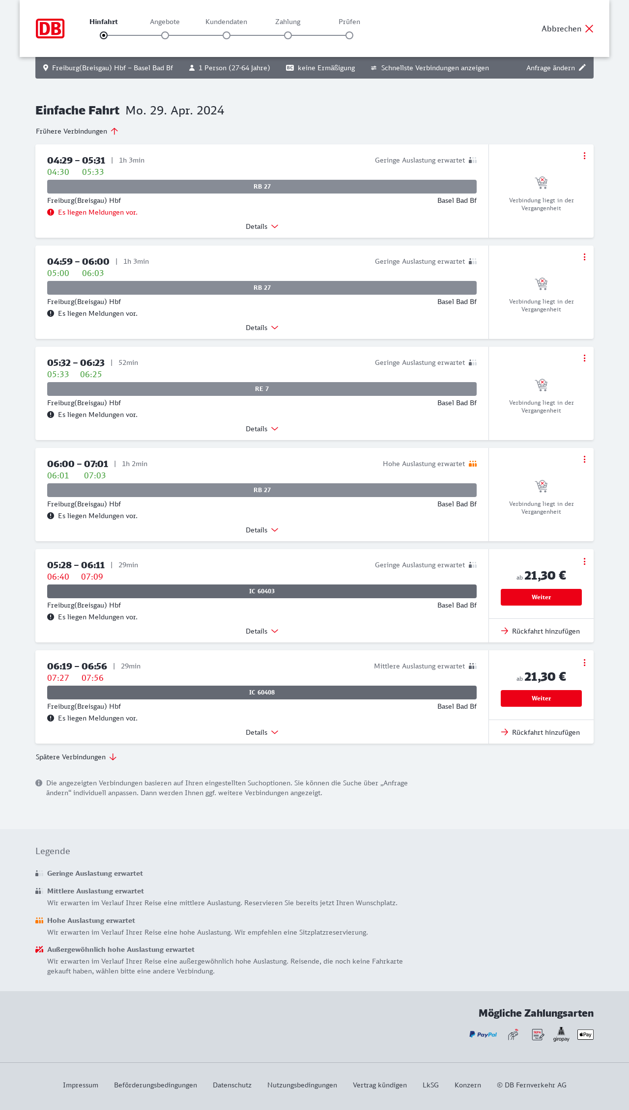Click red alert icon on 04:29 connection
The width and height of the screenshot is (629, 1110).
point(51,212)
